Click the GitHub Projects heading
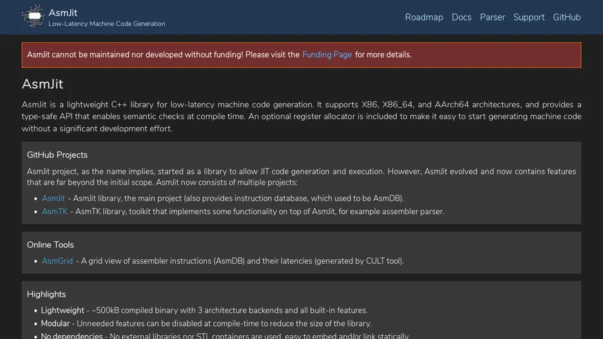The image size is (603, 339). coord(57,155)
